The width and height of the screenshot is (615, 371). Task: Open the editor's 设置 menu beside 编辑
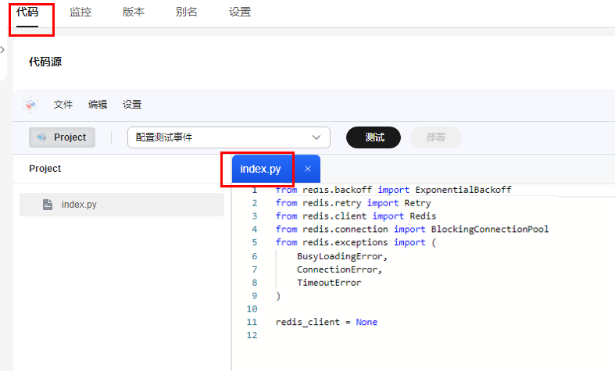point(132,105)
